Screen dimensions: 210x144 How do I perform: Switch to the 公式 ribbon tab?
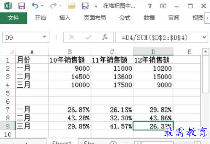[125, 18]
